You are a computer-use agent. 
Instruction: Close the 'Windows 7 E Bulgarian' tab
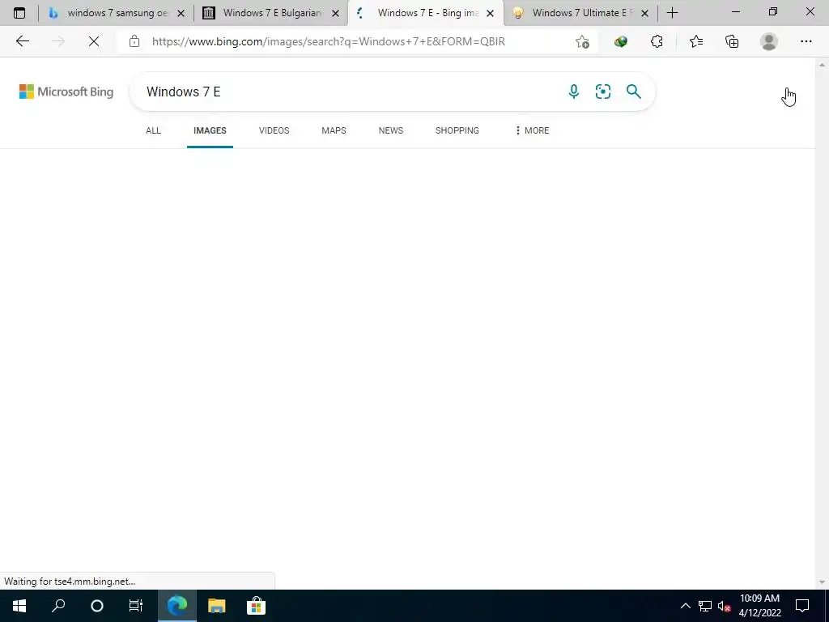point(335,13)
